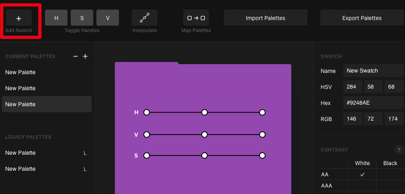The image size is (405, 194).
Task: Toggle the H hue handles
Action: 56,18
